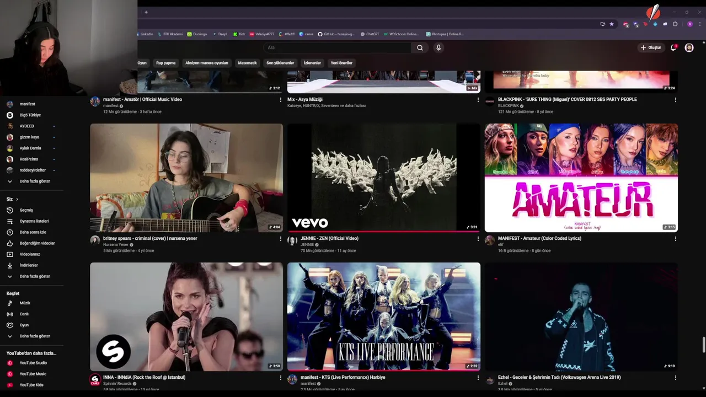The image size is (706, 397).
Task: Open the ChatGPT bookmark
Action: click(370, 34)
